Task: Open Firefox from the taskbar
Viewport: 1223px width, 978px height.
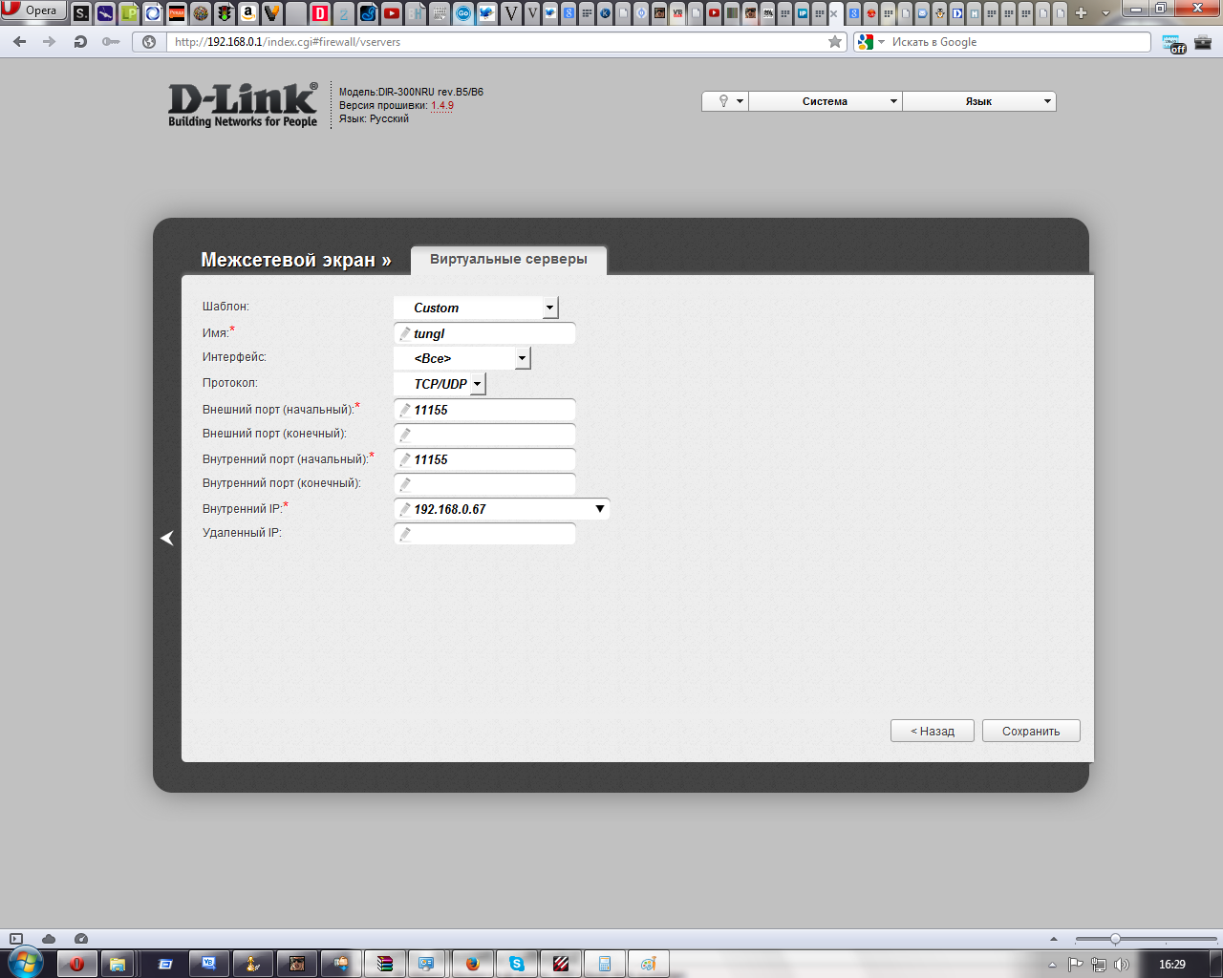Action: point(473,964)
